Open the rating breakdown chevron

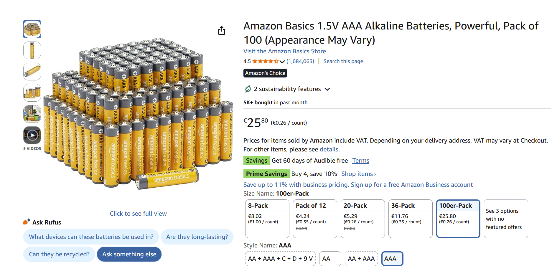[x=282, y=62]
